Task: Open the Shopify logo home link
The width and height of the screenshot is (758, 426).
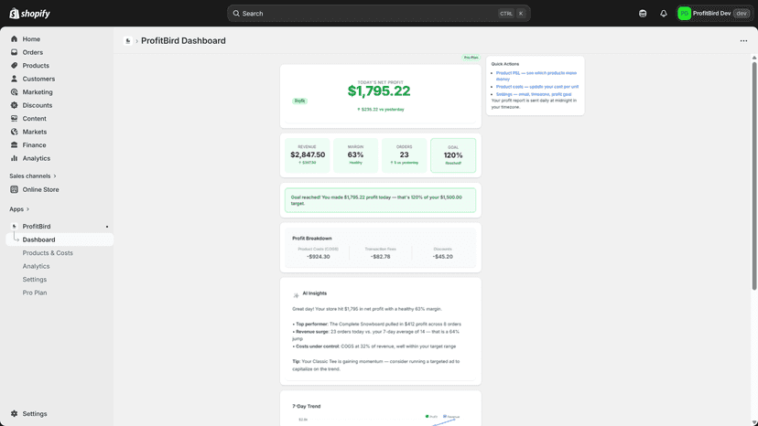Action: click(29, 14)
